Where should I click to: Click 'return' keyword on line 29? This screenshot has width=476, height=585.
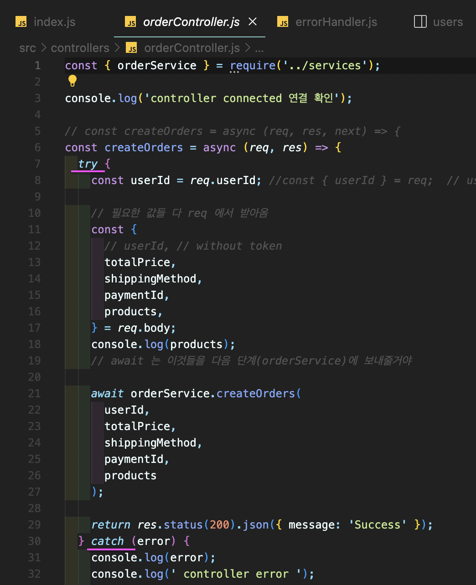(x=111, y=525)
